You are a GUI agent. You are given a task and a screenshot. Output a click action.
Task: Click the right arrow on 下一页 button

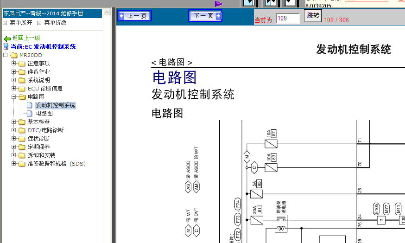218,16
